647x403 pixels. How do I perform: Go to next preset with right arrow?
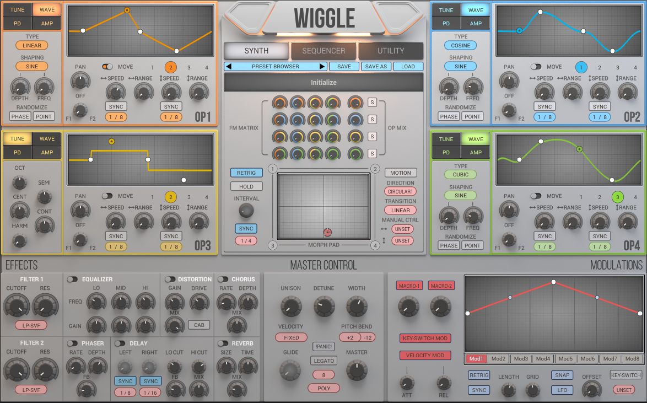click(322, 67)
